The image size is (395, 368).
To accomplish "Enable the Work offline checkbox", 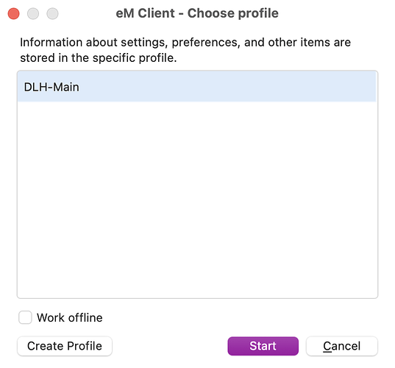I will (x=25, y=317).
